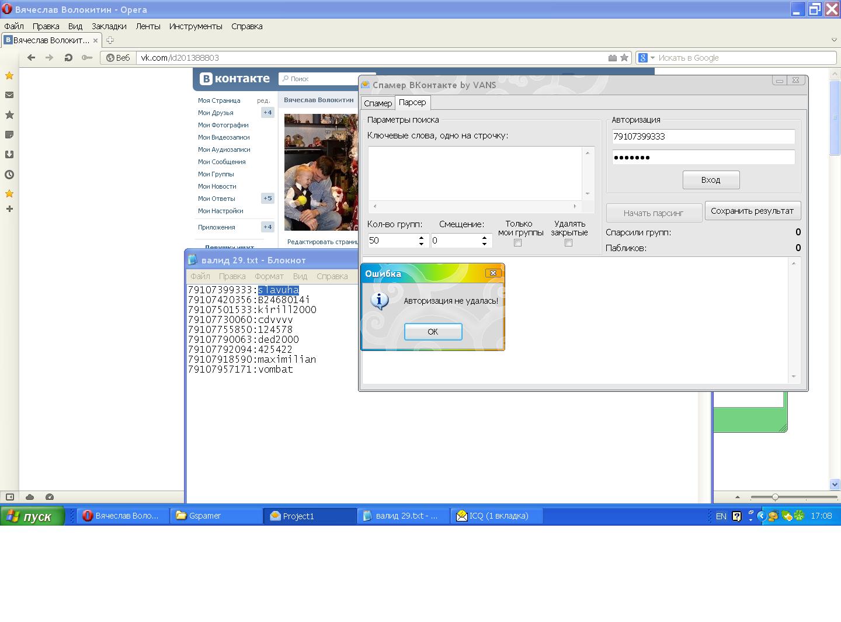Click the password wand key icon
This screenshot has width=841, height=622.
coord(87,57)
